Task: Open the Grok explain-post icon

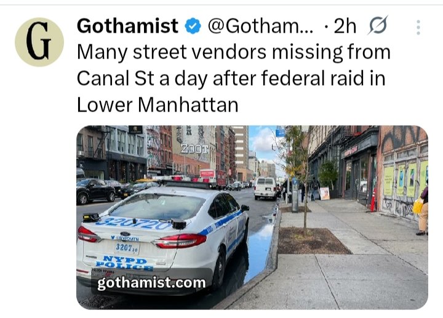Action: 378,26
